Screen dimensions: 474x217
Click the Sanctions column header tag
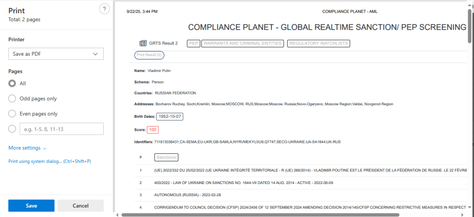(166, 157)
